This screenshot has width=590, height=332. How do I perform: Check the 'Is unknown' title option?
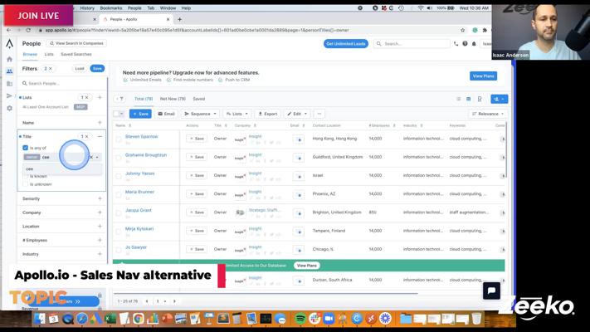26,183
